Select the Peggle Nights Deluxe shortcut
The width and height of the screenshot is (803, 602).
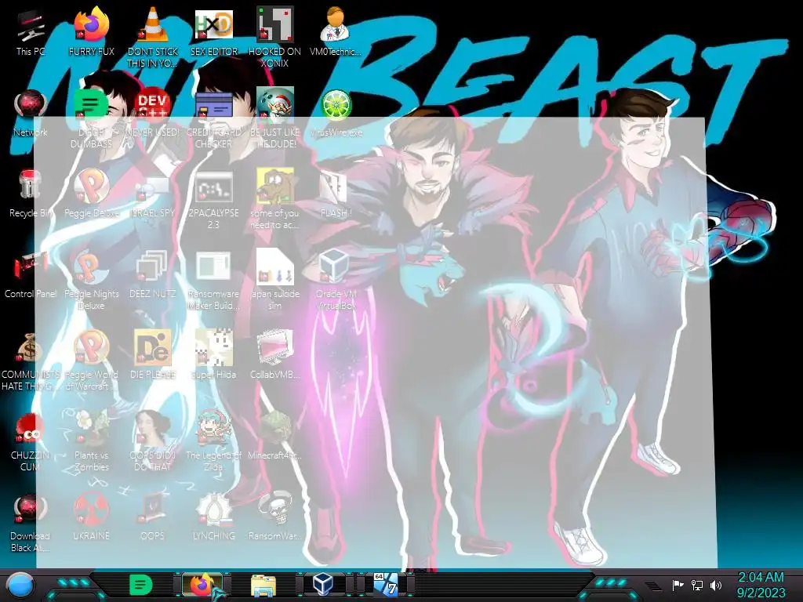(x=91, y=281)
